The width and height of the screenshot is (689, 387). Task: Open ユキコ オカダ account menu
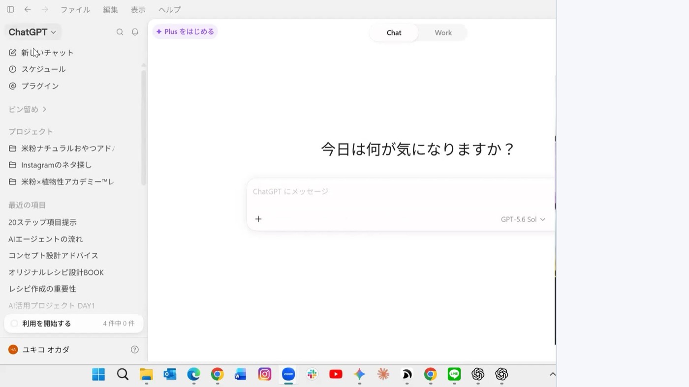coord(46,350)
